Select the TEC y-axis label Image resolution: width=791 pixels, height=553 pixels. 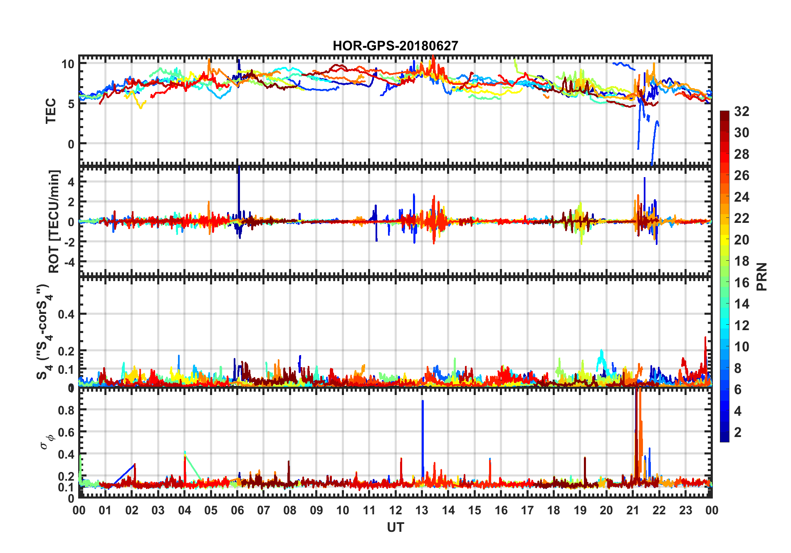(51, 111)
